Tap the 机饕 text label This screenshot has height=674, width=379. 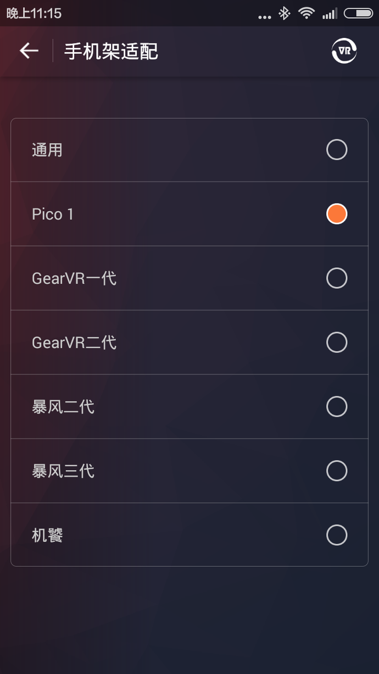click(x=47, y=535)
